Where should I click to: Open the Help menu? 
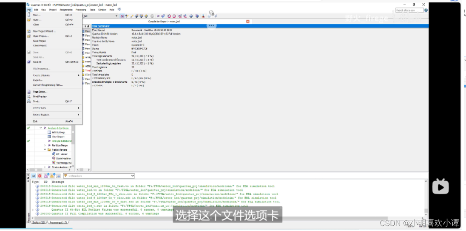pos(112,10)
